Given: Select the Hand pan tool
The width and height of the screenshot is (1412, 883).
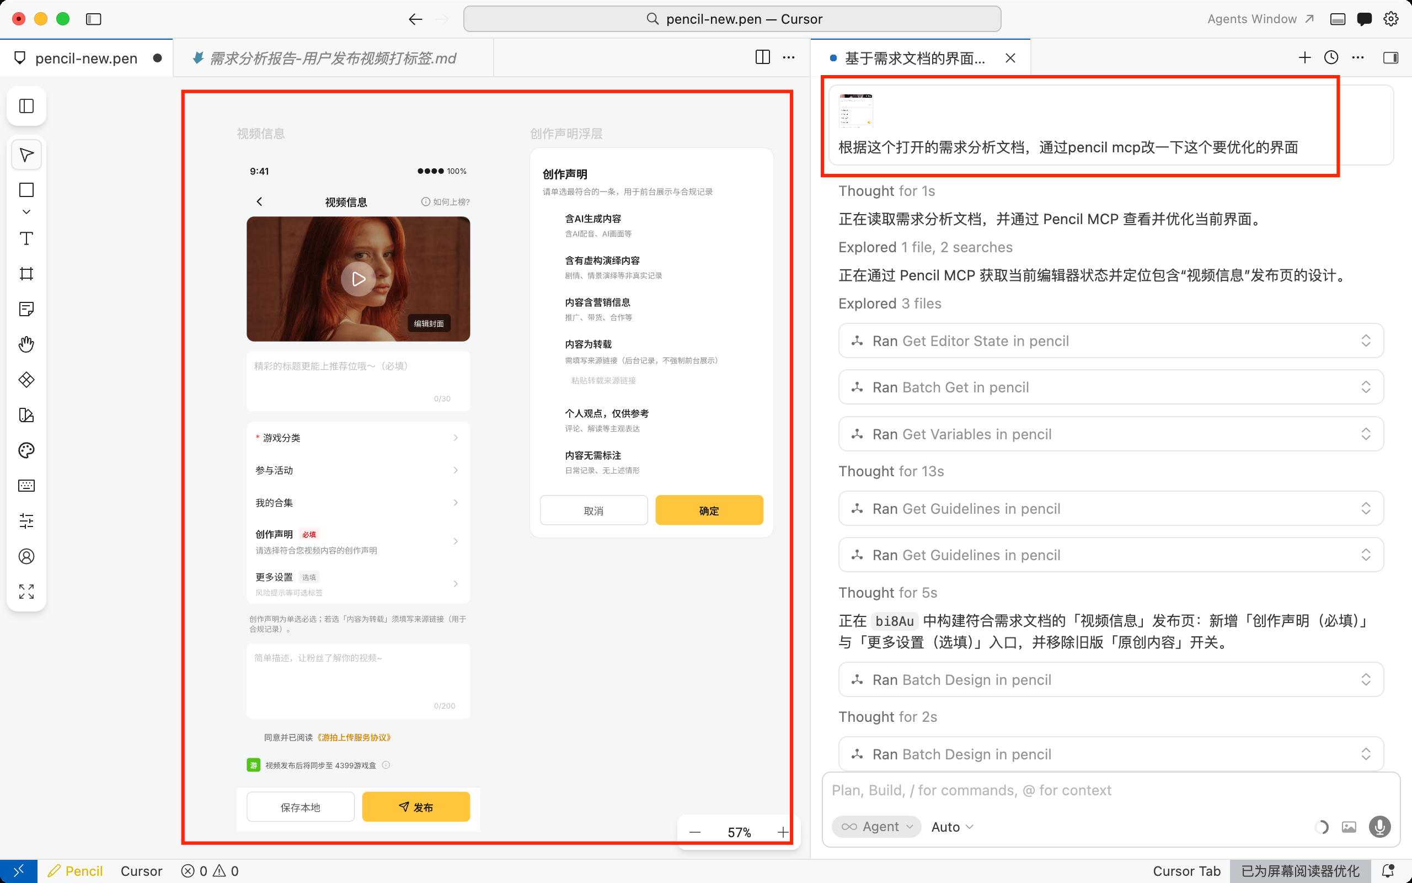Looking at the screenshot, I should tap(26, 344).
